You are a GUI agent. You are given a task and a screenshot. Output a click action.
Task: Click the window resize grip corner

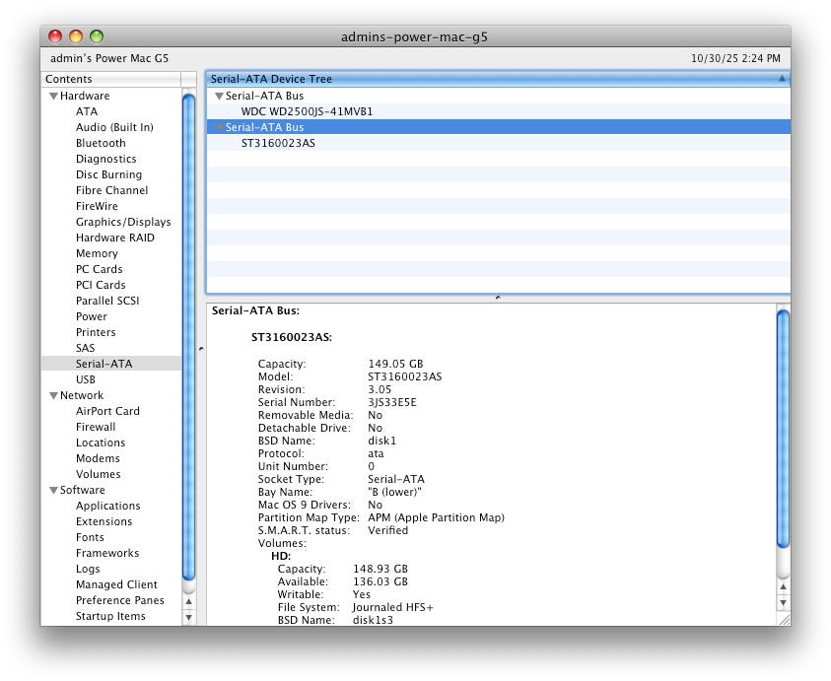784,619
